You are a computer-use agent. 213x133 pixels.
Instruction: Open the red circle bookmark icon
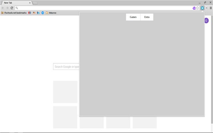pyautogui.click(x=30, y=13)
